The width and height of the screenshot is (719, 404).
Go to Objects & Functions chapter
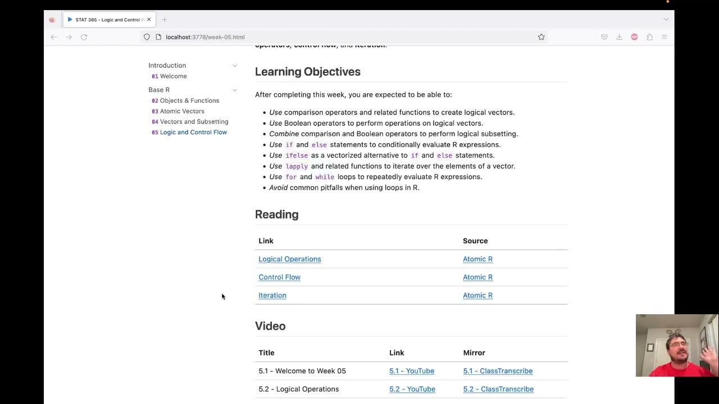(x=189, y=100)
